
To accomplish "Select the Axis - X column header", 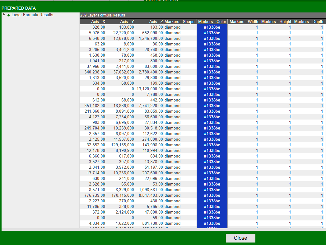I will pos(93,21).
